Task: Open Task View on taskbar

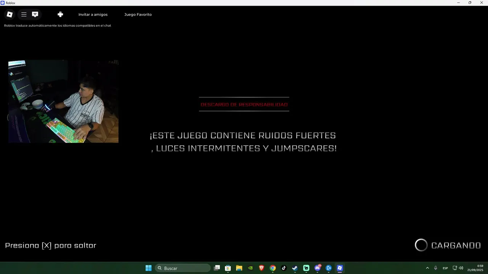Action: pyautogui.click(x=217, y=268)
